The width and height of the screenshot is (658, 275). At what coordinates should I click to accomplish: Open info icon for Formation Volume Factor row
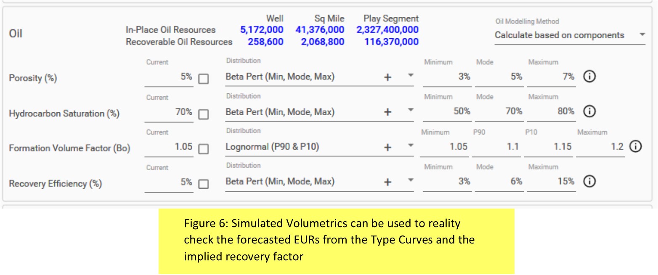[x=636, y=146]
